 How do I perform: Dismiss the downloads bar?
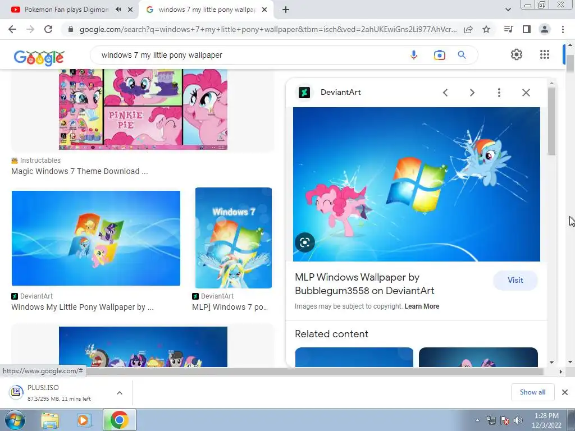[x=565, y=392]
